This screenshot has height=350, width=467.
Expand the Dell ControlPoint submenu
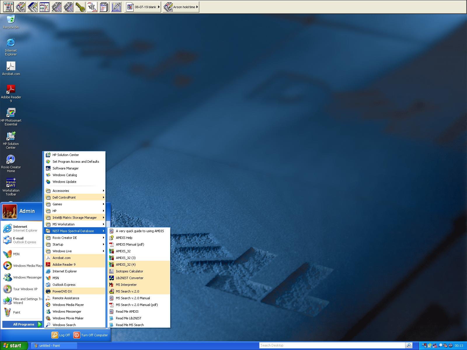click(75, 197)
